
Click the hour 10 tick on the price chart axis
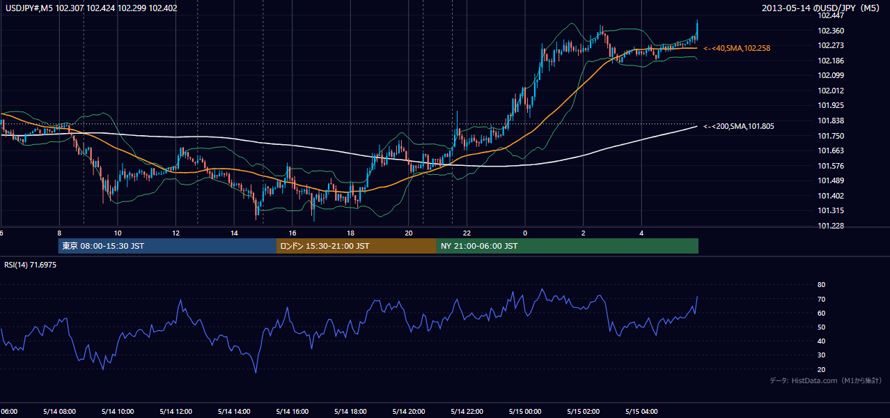tap(118, 233)
